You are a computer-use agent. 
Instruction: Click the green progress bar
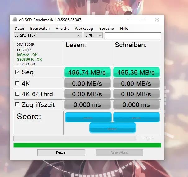tap(87, 145)
